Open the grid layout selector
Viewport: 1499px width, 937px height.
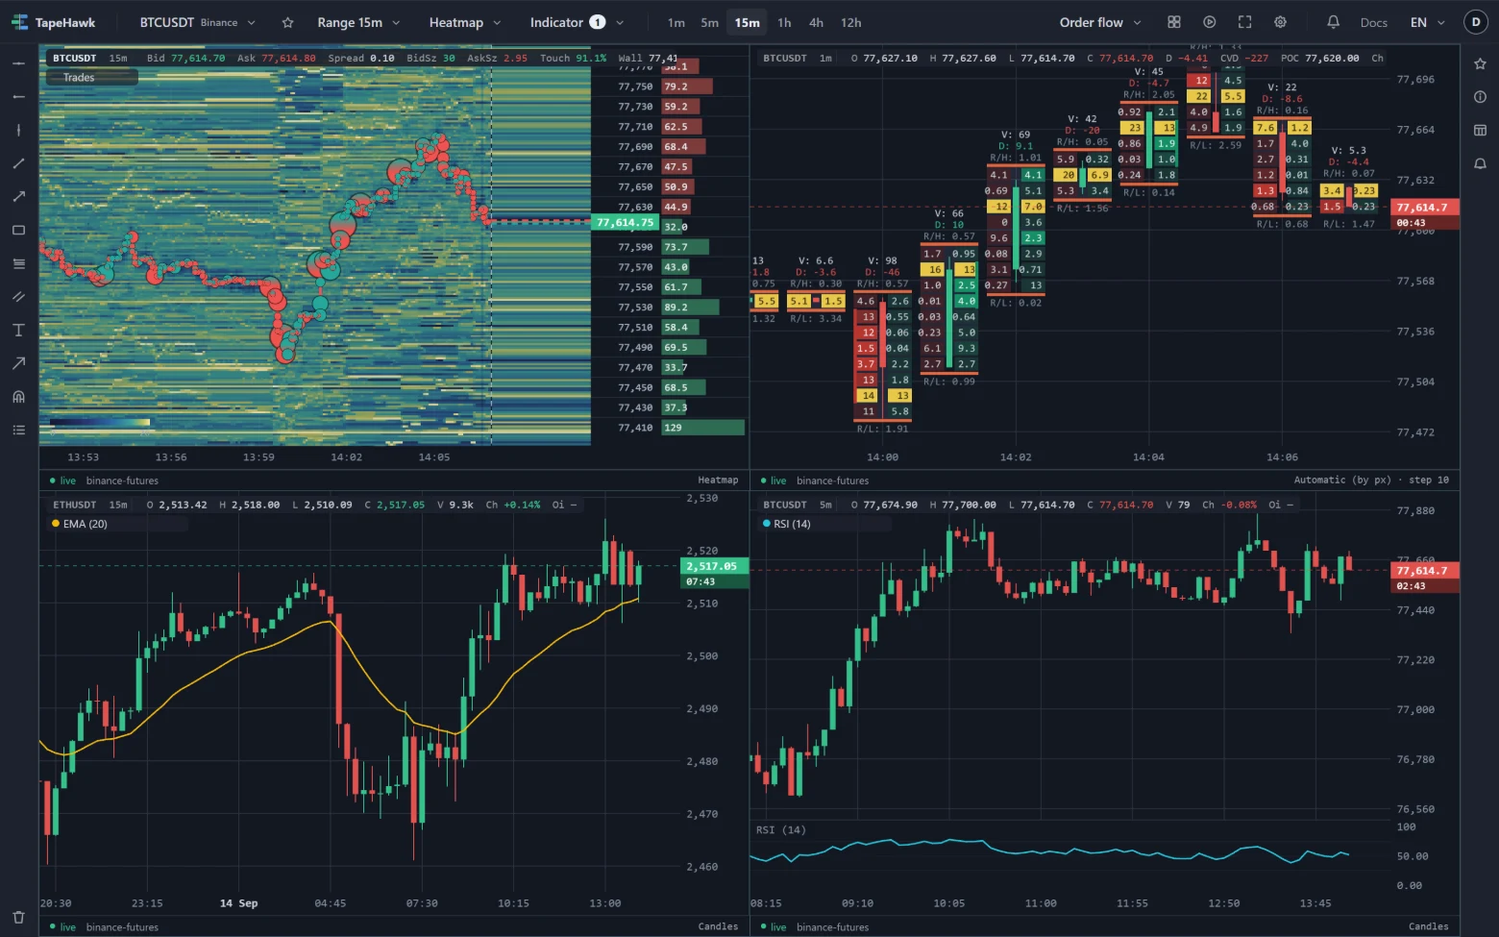click(x=1173, y=22)
